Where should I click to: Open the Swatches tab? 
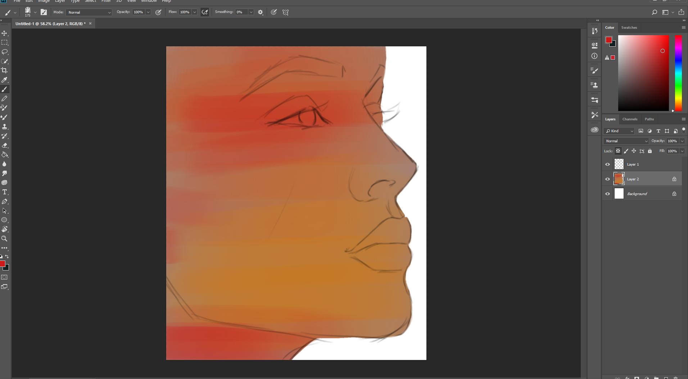tap(629, 28)
